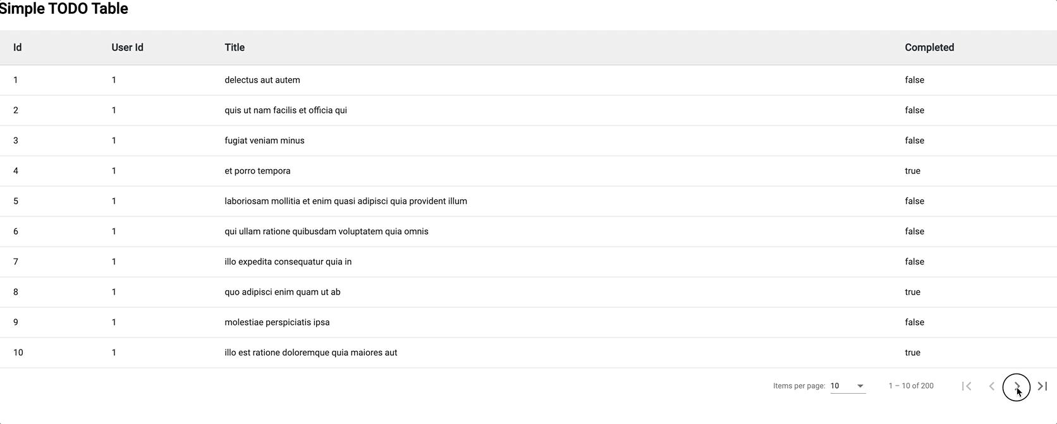Viewport: 1057px width, 424px height.
Task: Select the row titled 'delectus aut autem'
Action: [262, 79]
